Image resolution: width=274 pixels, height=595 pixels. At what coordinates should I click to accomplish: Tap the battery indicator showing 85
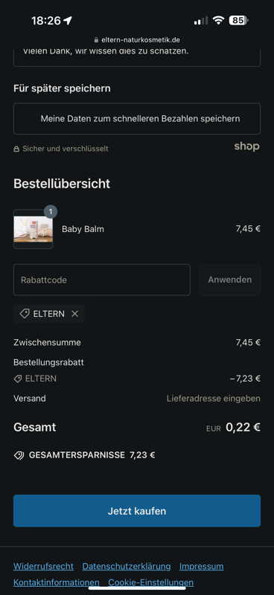(239, 20)
